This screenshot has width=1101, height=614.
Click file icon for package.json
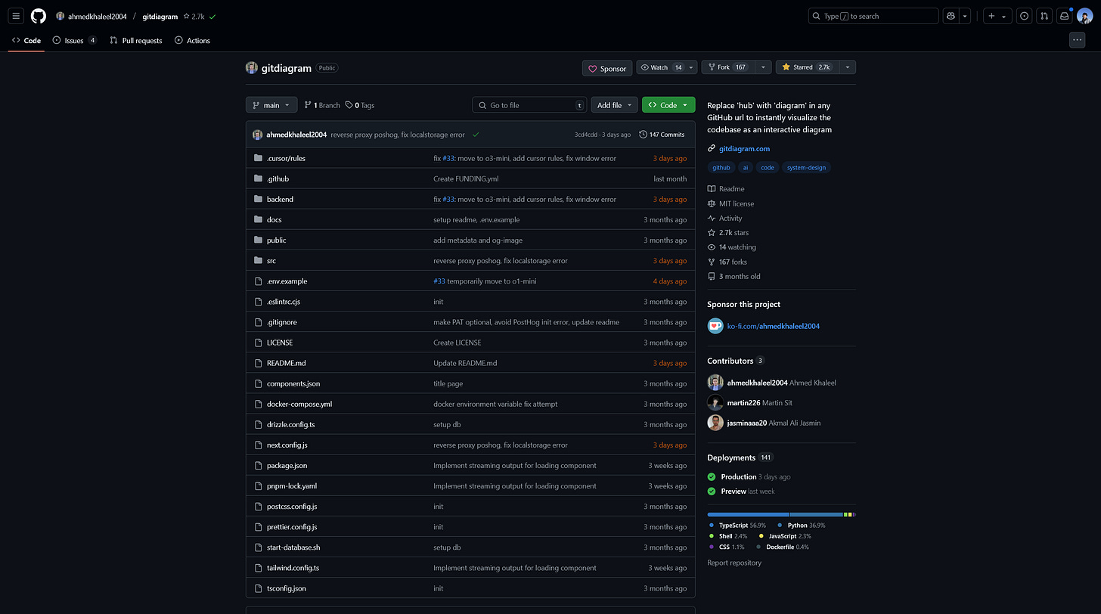(259, 465)
